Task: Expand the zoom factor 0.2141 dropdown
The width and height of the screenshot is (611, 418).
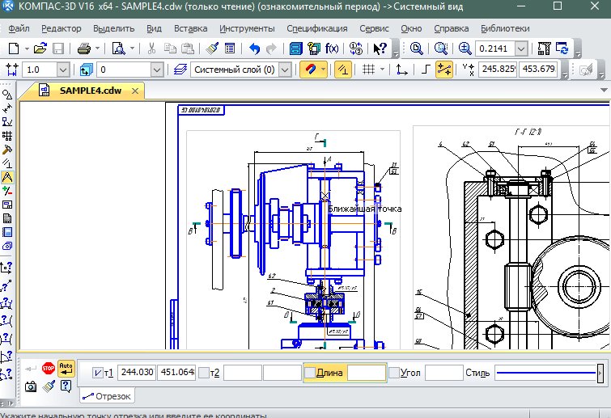Action: pos(521,49)
